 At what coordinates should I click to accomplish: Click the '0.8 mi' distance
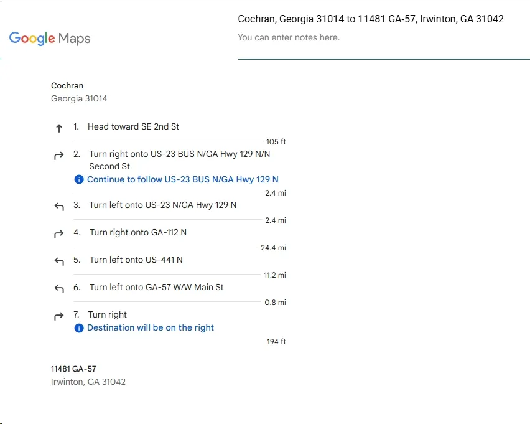(x=275, y=303)
